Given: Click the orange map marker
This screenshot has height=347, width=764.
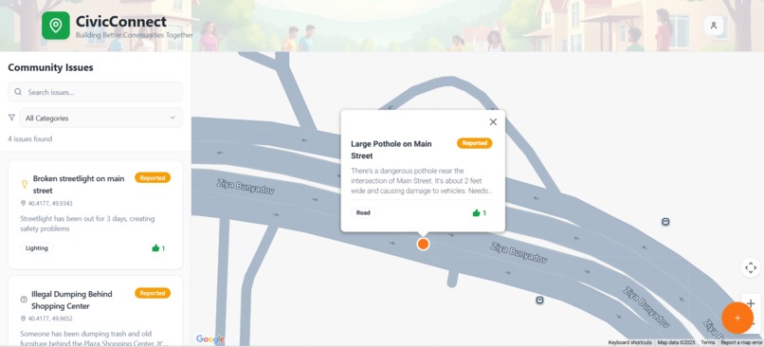Looking at the screenshot, I should pos(423,245).
